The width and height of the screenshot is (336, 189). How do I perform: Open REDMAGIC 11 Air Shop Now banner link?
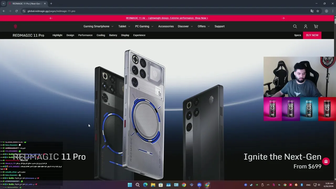click(x=167, y=18)
